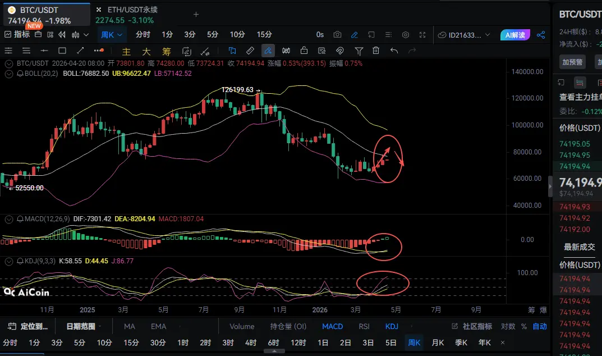Select the trend line arrow tool
Image resolution: width=602 pixels, height=356 pixels.
[x=80, y=51]
